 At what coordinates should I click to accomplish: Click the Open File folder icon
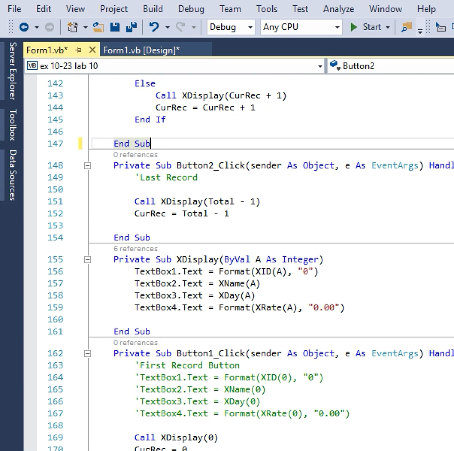pos(98,27)
